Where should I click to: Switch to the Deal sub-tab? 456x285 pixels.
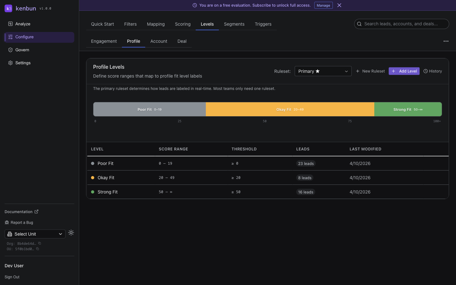pyautogui.click(x=182, y=41)
